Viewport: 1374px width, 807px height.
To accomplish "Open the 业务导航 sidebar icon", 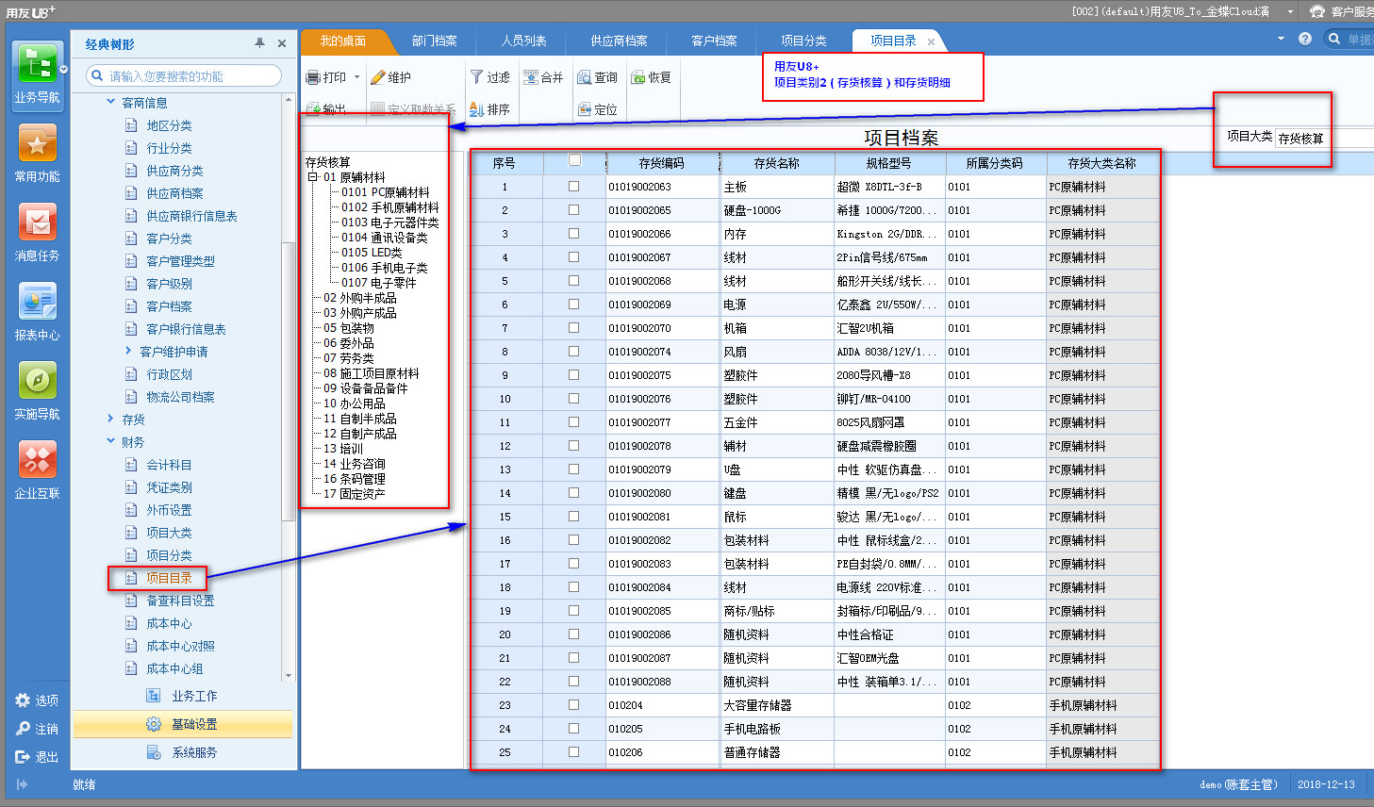I will [37, 68].
